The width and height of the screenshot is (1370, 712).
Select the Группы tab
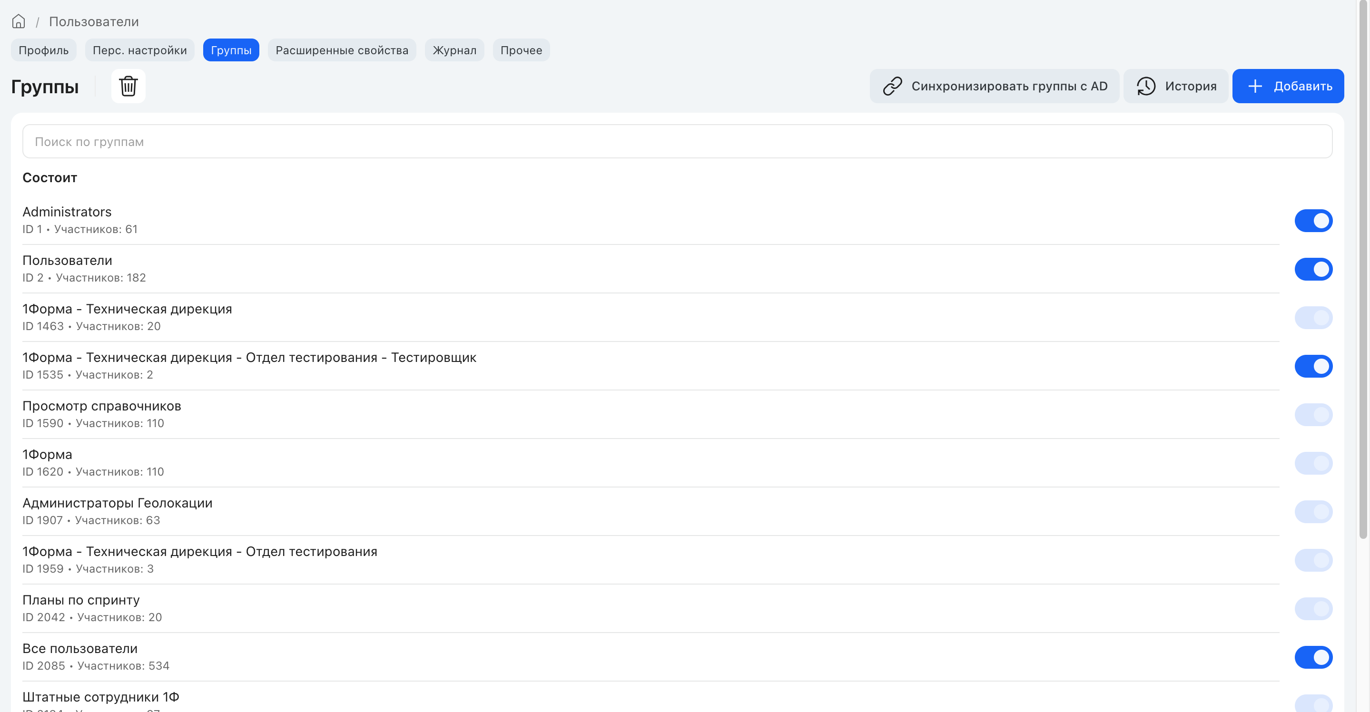pyautogui.click(x=231, y=50)
